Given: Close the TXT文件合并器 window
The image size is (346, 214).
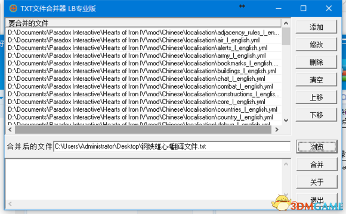Looking at the screenshot, I should [x=329, y=8].
